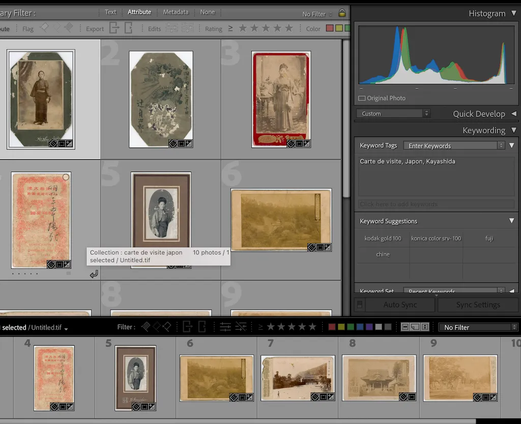Screen dimensions: 521x424
Task: Click the Sync Settings button
Action: pyautogui.click(x=478, y=305)
